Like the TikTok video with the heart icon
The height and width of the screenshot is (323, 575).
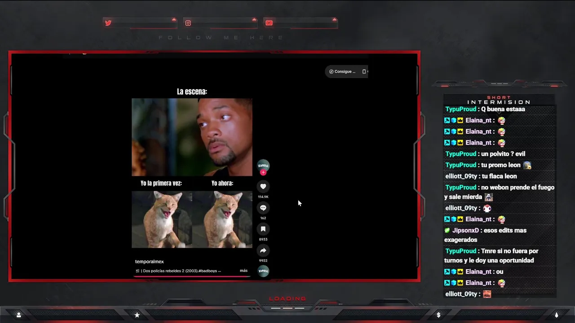pos(263,187)
